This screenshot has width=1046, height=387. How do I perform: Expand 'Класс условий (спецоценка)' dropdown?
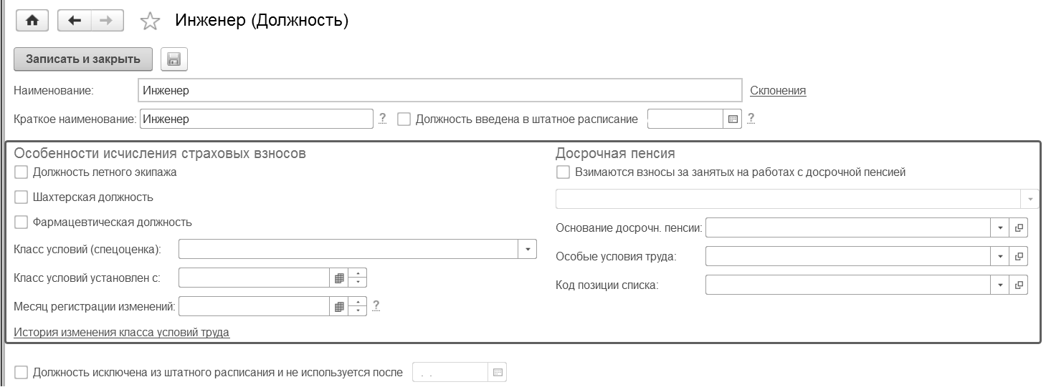(x=528, y=249)
